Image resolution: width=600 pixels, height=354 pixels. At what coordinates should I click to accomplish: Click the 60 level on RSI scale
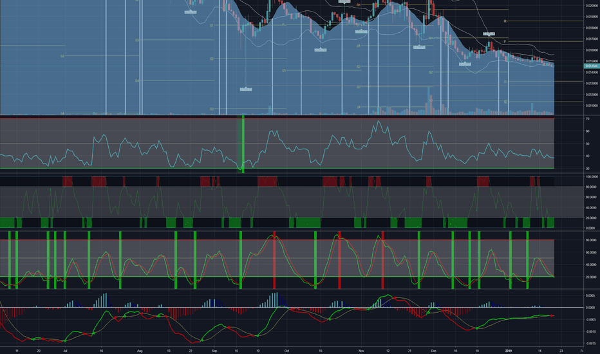tap(587, 131)
